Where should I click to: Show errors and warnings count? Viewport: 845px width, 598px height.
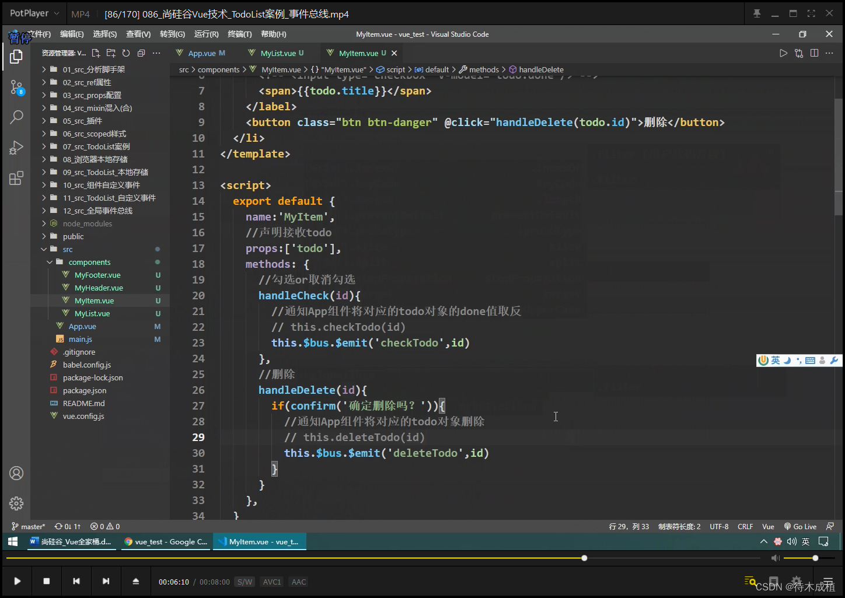coord(105,526)
